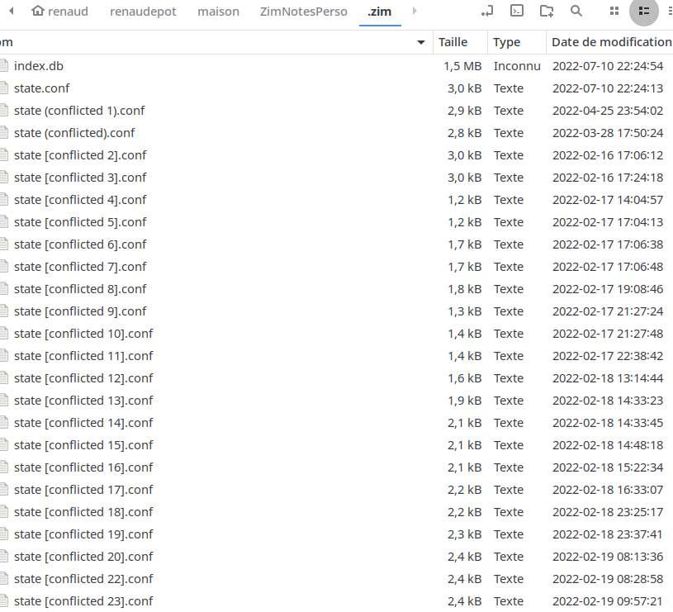Screen dimensions: 673x612
Task: Create a new folder using the toolbar icon
Action: tap(547, 11)
